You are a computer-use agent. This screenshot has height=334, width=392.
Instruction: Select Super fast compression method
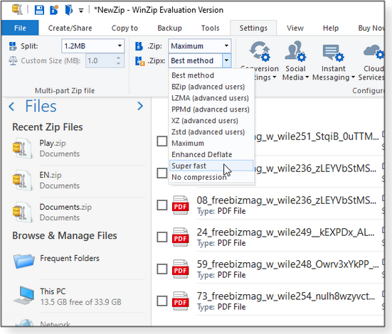[211, 166]
